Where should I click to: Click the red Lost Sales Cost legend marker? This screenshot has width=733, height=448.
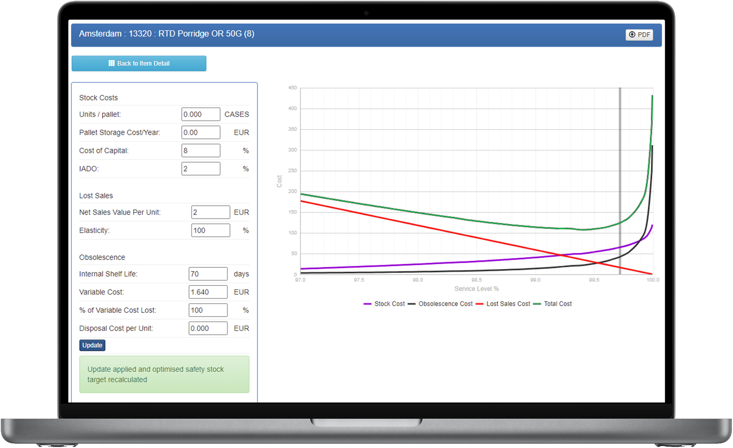click(x=479, y=304)
